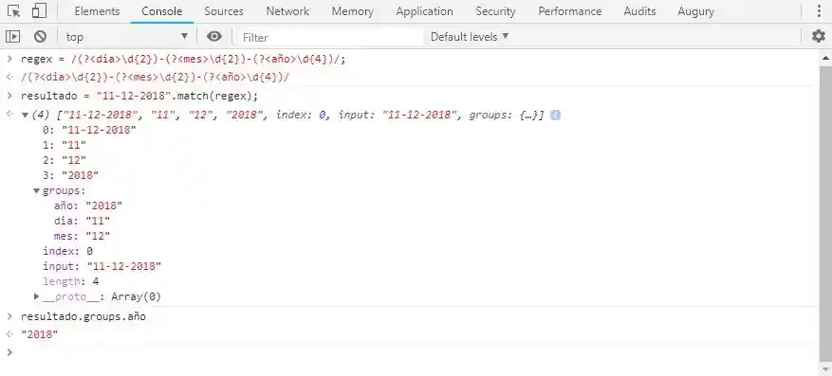
Task: Switch to the Application tab
Action: (x=424, y=11)
